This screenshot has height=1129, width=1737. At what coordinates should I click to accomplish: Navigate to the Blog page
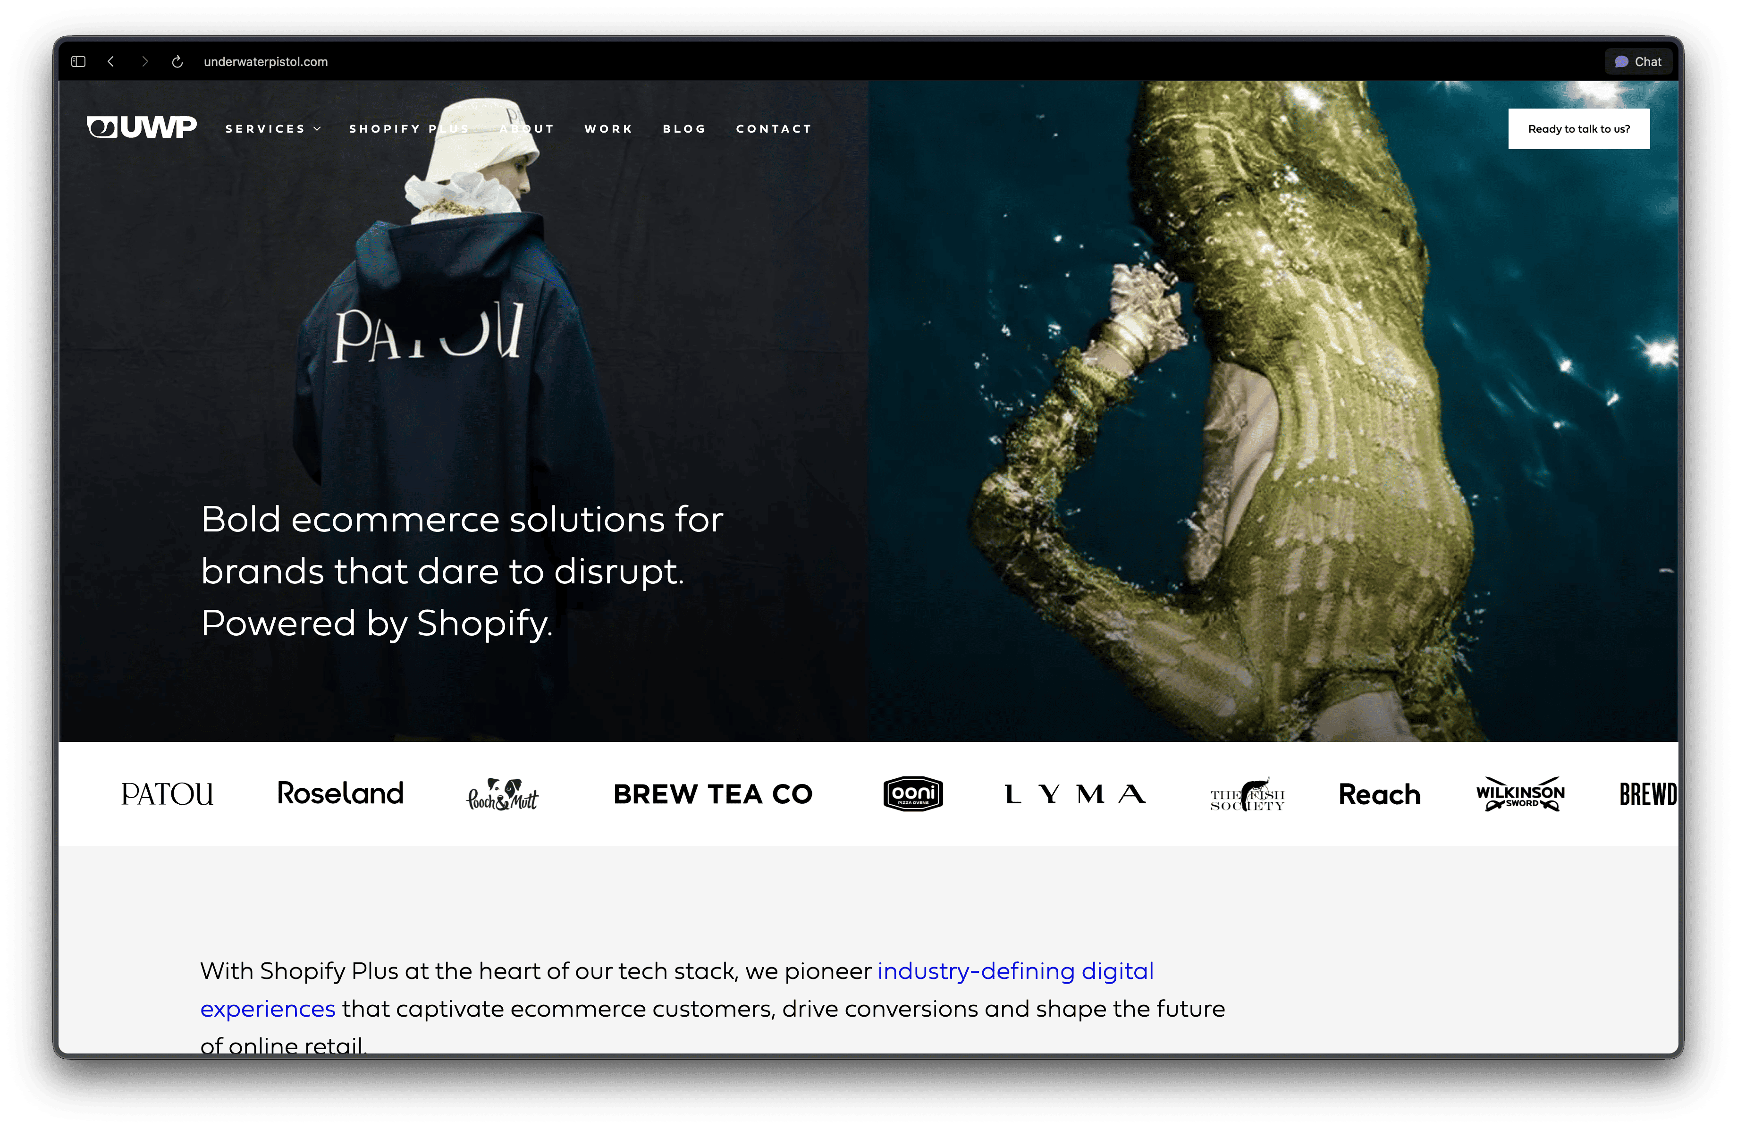[684, 129]
